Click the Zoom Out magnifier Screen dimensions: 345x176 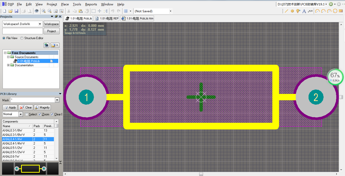point(50,11)
